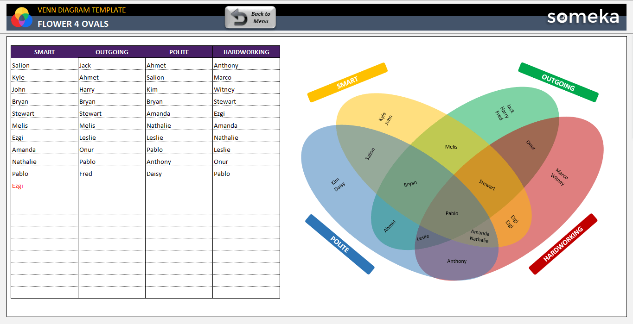The width and height of the screenshot is (633, 324).
Task: Click Pablo in the Venn diagram center
Action: point(452,213)
